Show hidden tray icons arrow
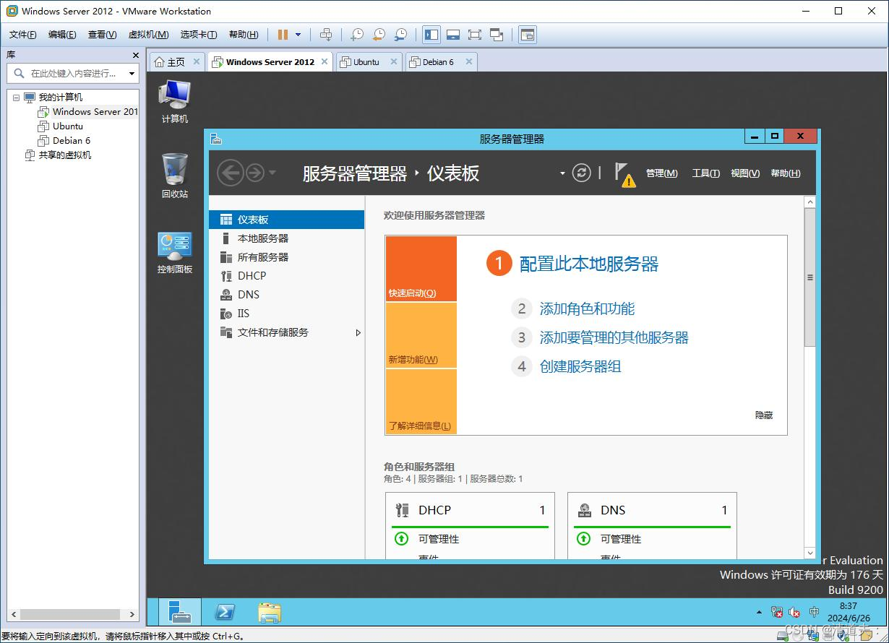 pyautogui.click(x=759, y=613)
